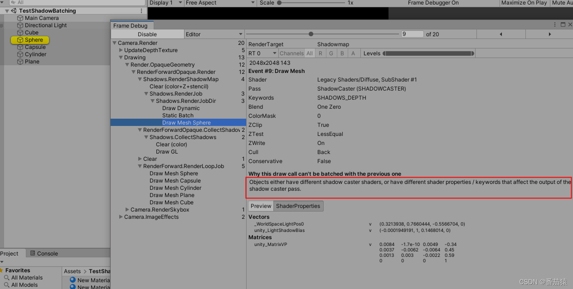This screenshot has width=573, height=289.
Task: Click the Cube object icon in Hierarchy
Action: [20, 33]
